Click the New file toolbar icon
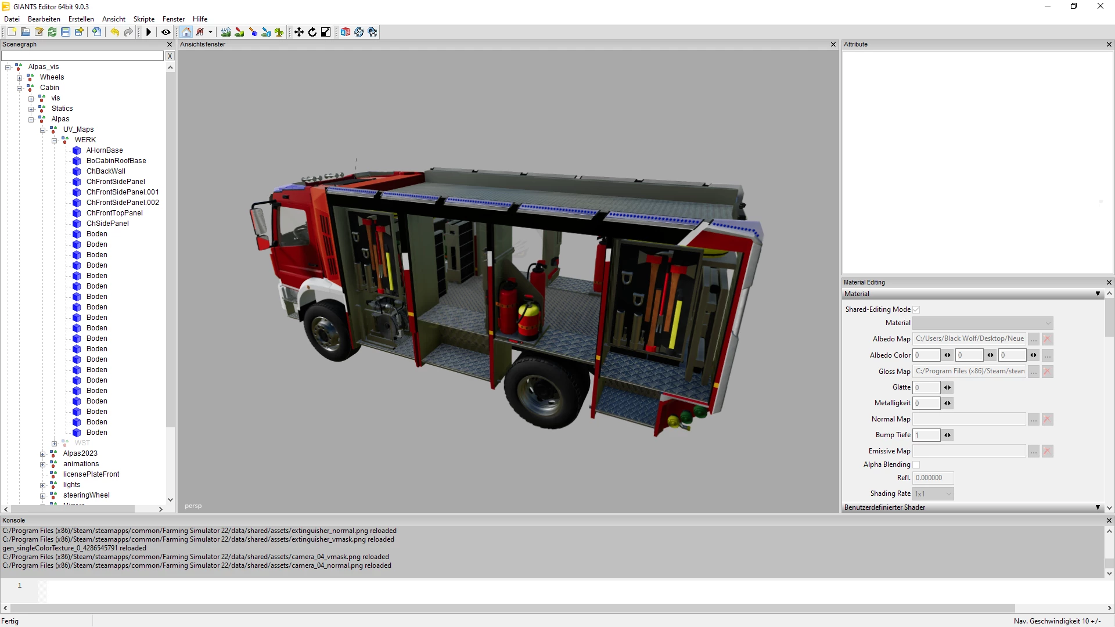Viewport: 1115px width, 627px height. pos(12,32)
